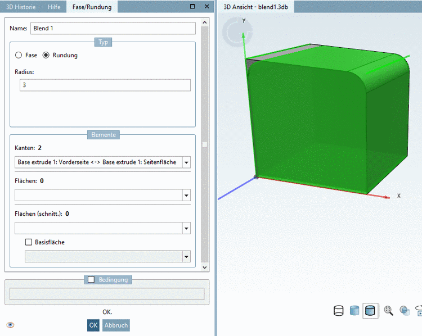This screenshot has height=336, width=422.
Task: Open the Basisfläche dropdown arrow
Action: click(x=186, y=257)
